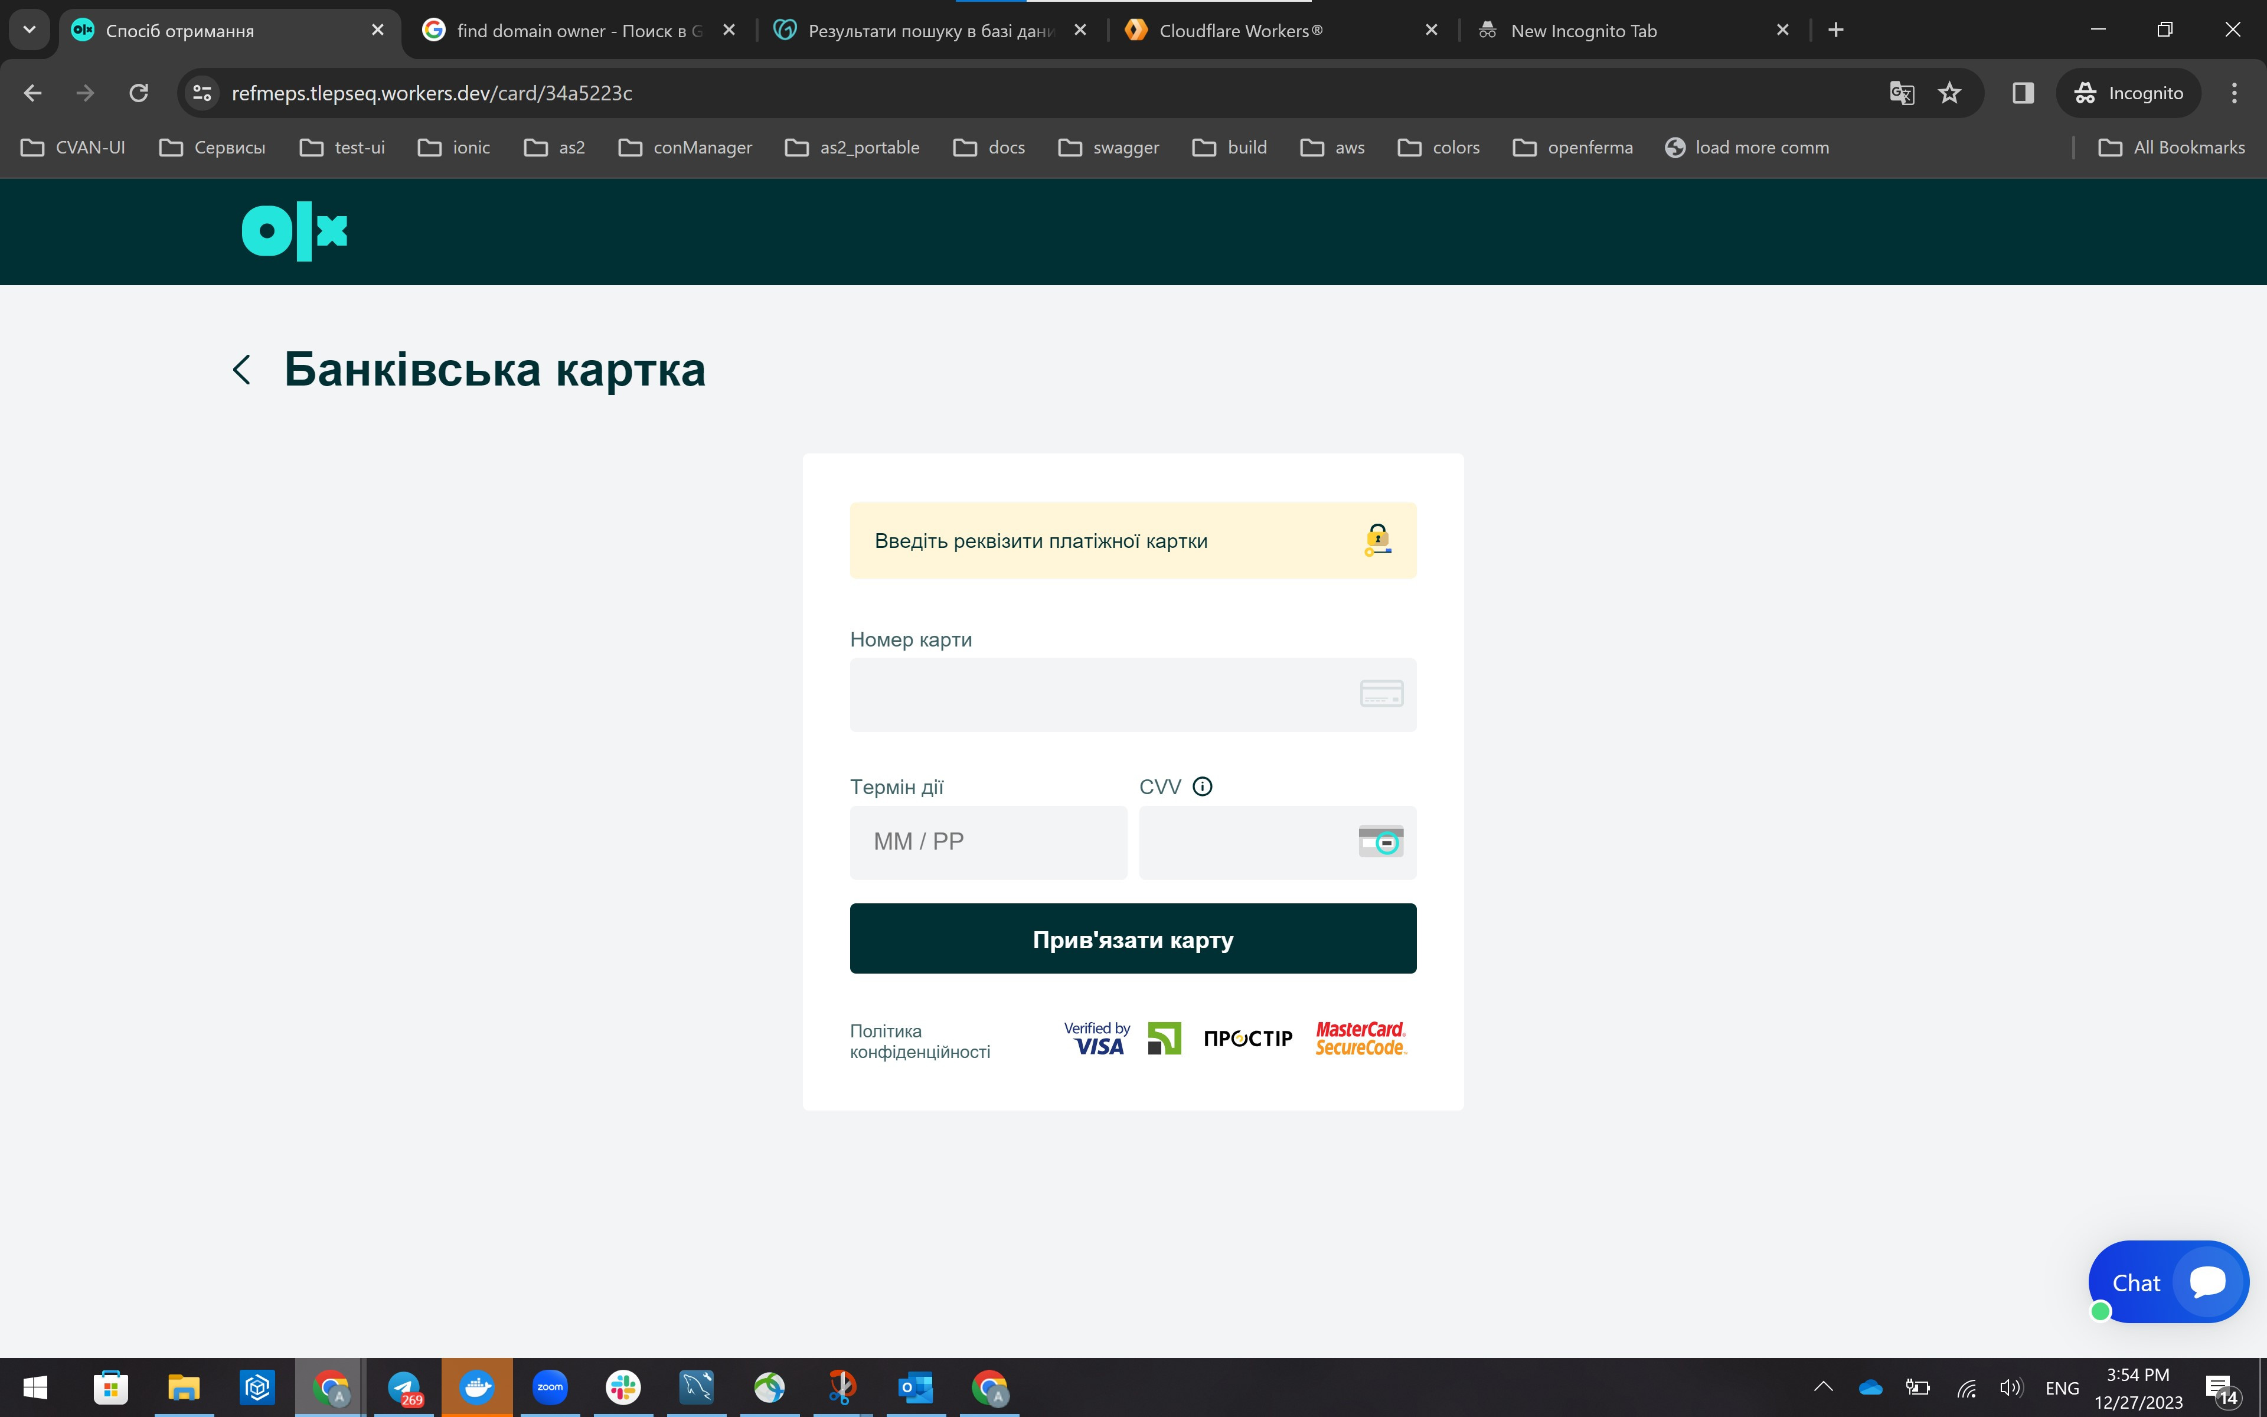The image size is (2267, 1417).
Task: Bookmark this page with the star icon
Action: (1949, 93)
